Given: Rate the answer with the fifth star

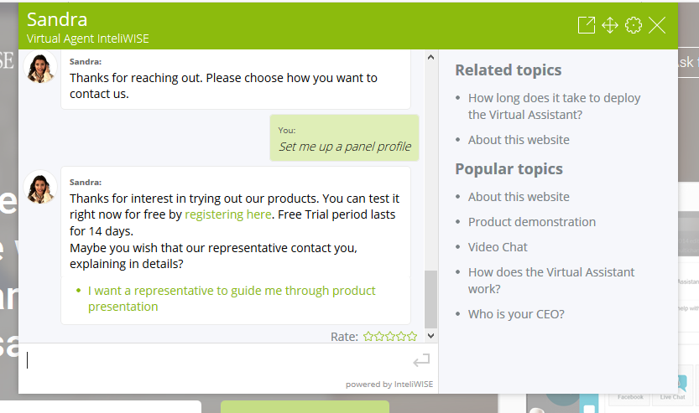Looking at the screenshot, I should coord(412,337).
